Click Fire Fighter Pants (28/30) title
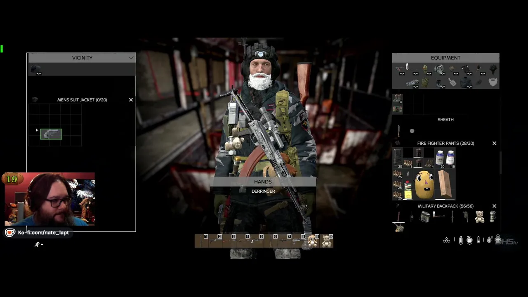Screen dimensions: 528x297 445,143
